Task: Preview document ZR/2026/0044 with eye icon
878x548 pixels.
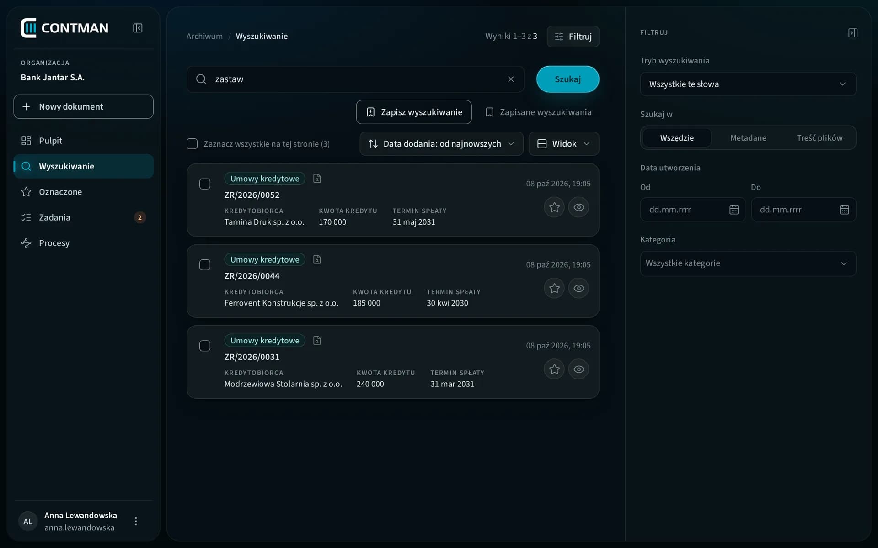Action: [578, 288]
